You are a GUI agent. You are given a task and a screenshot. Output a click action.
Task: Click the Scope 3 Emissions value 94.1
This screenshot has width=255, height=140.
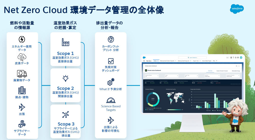click(x=212, y=83)
